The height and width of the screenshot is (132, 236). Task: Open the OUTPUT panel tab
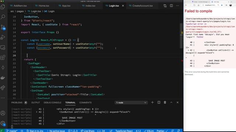coord(35,103)
